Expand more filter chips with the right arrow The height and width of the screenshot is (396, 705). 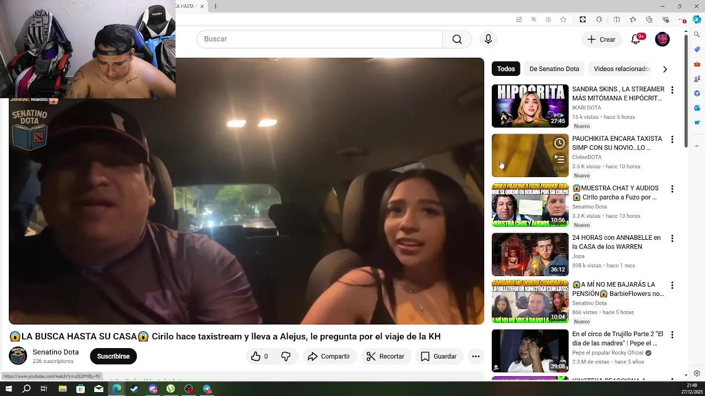click(665, 69)
